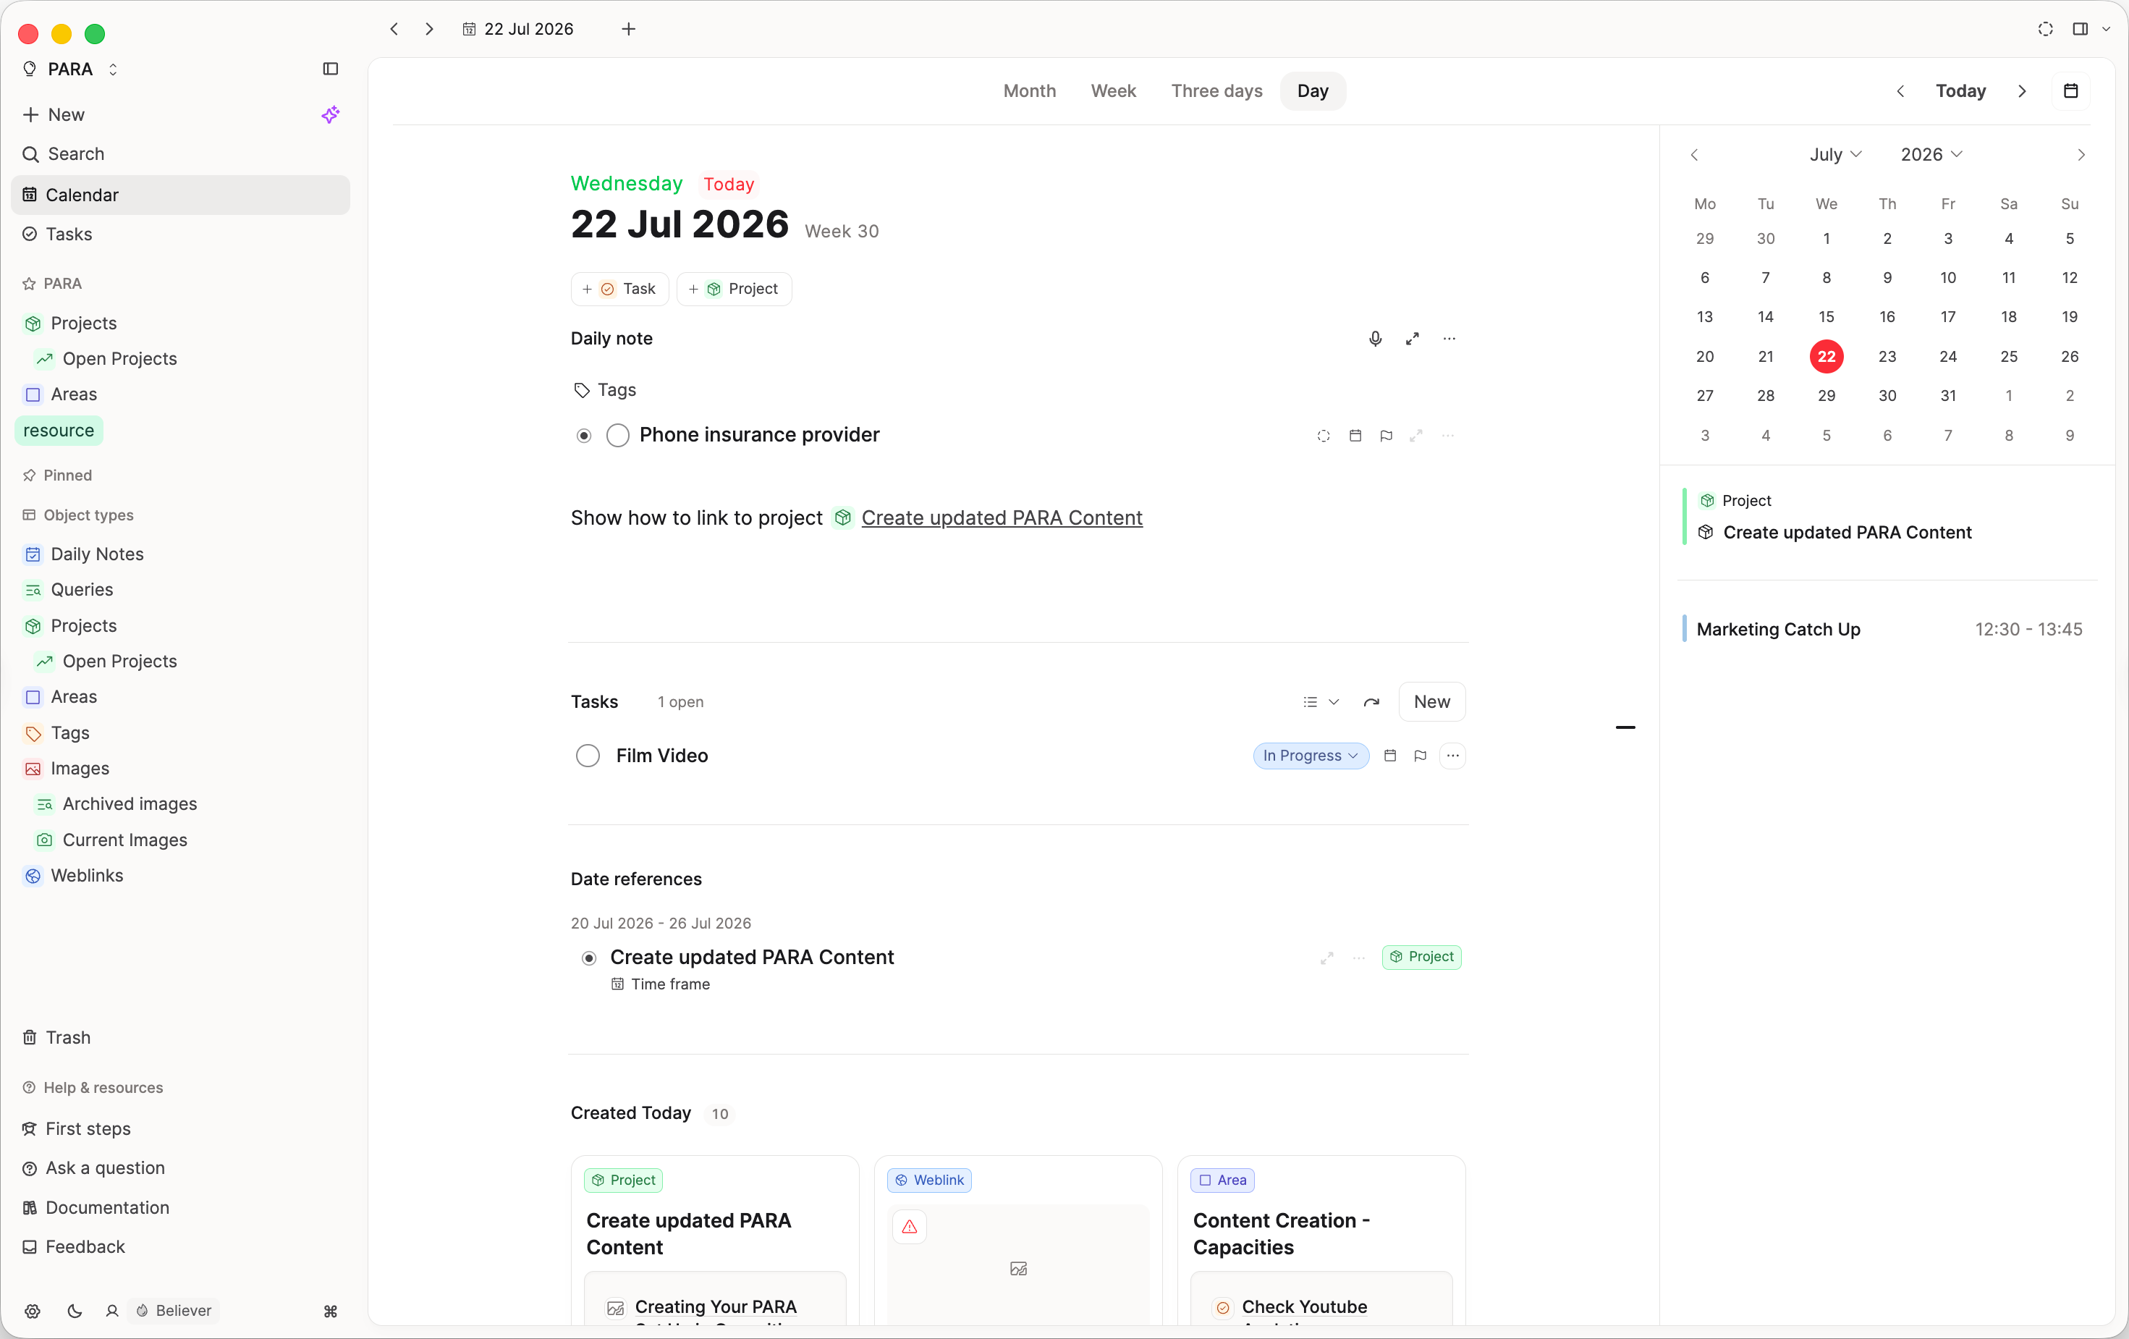The image size is (2129, 1339).
Task: Flag the Phone insurance provider task
Action: point(1387,435)
